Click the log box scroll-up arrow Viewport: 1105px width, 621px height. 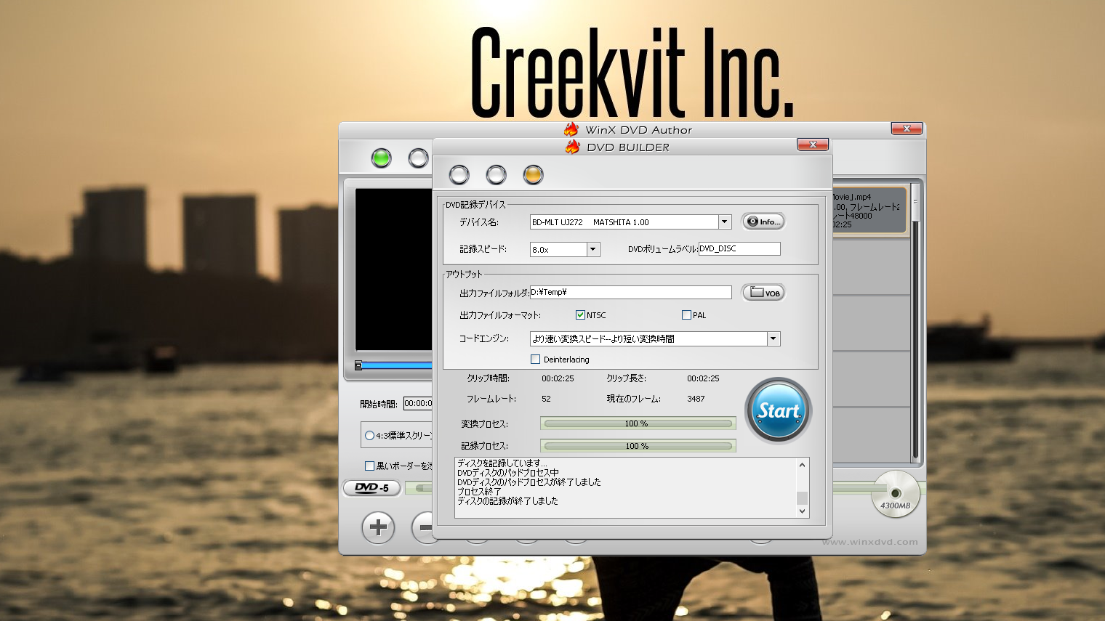click(803, 465)
